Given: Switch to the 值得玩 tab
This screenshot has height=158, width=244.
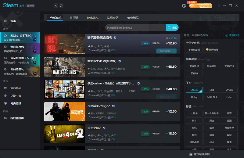Looking at the screenshot, I should coord(74,18).
